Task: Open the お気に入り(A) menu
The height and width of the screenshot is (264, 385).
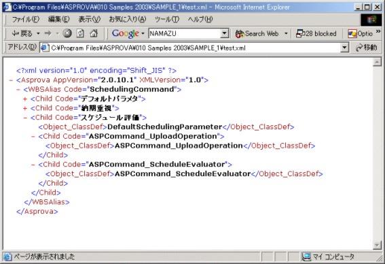Action: (x=128, y=19)
